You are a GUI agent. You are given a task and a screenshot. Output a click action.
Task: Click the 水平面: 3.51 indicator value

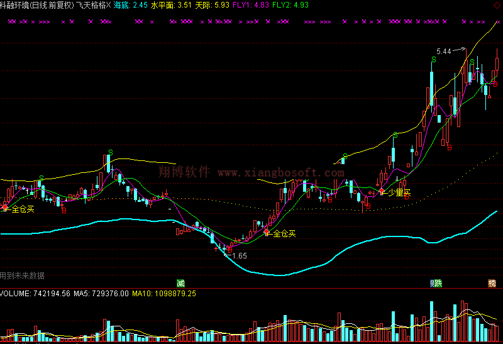[171, 5]
